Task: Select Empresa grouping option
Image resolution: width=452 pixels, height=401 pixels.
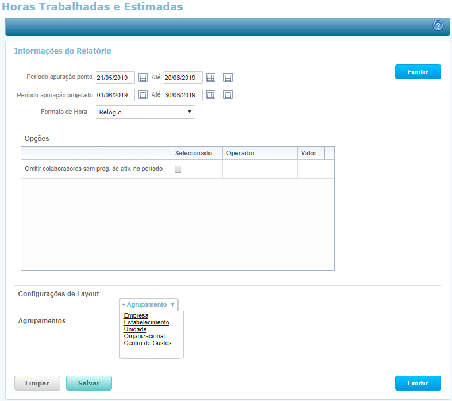Action: click(136, 316)
